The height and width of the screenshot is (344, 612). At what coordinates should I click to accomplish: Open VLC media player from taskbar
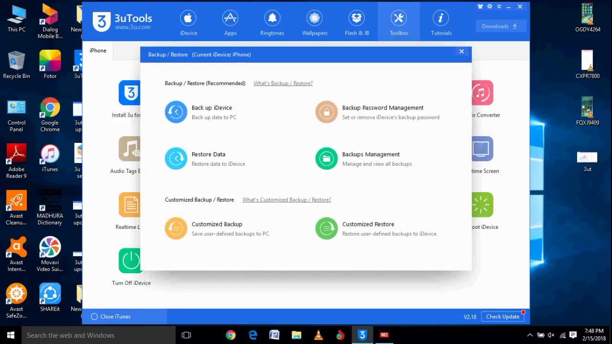coord(318,335)
